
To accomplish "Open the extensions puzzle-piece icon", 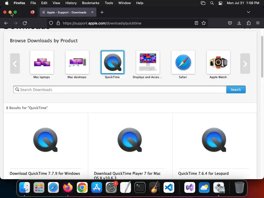I will (249, 23).
